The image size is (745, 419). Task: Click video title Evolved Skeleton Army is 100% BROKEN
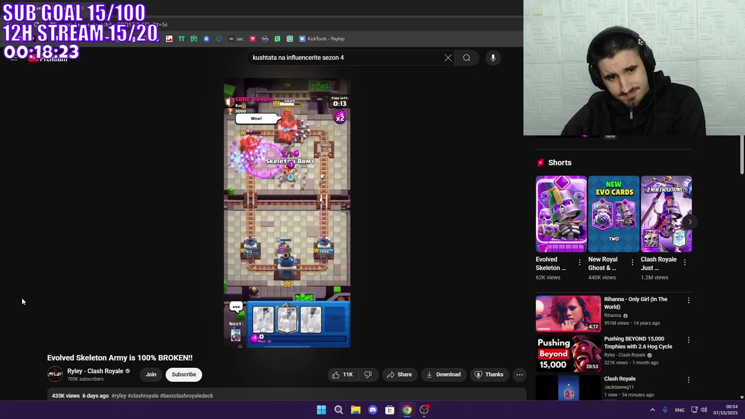(x=120, y=358)
